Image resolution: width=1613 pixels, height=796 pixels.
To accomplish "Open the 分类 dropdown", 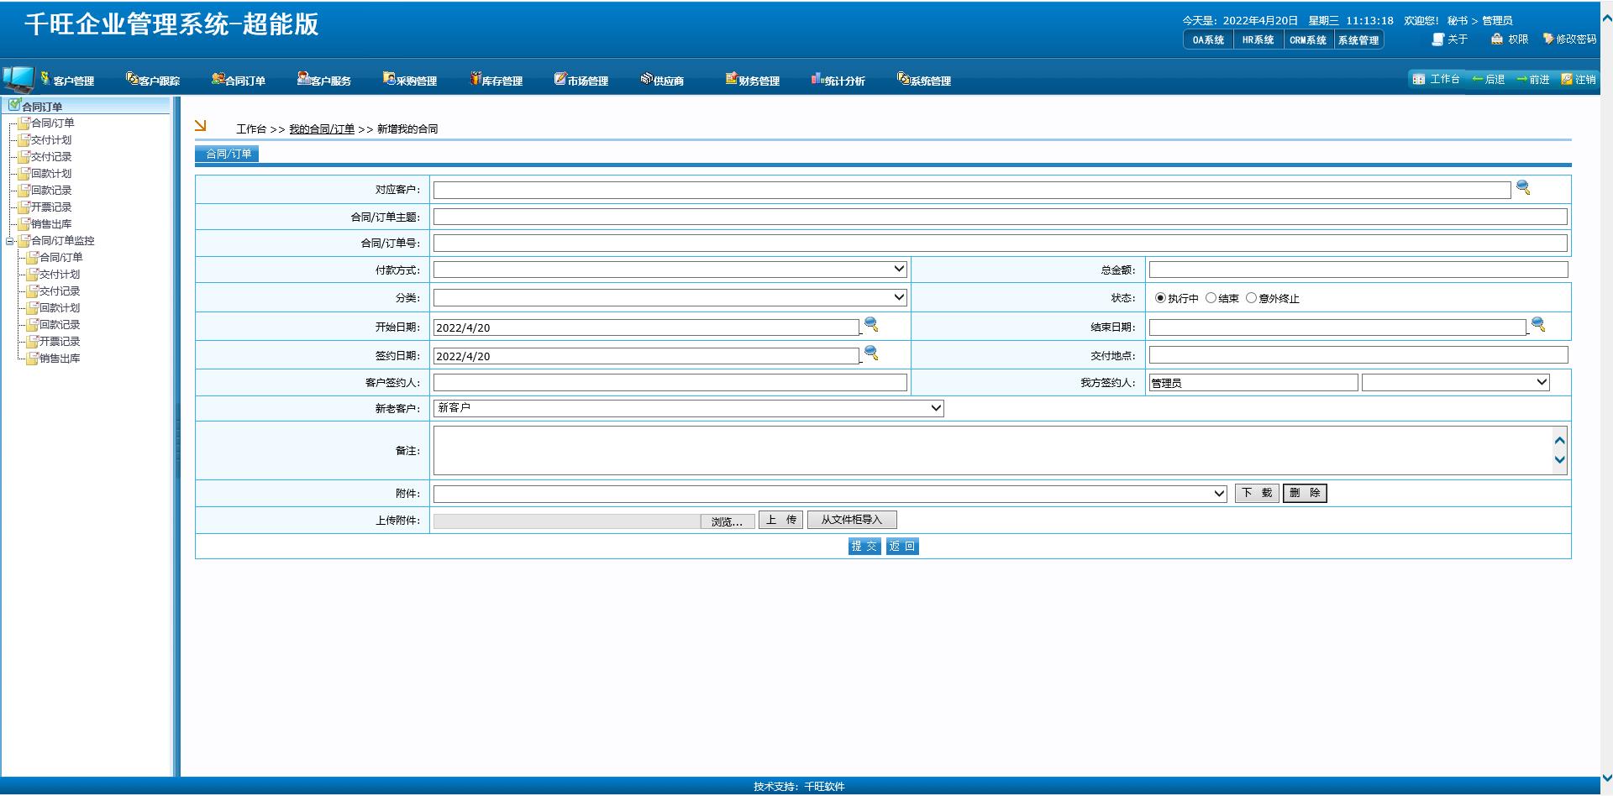I will pos(670,297).
